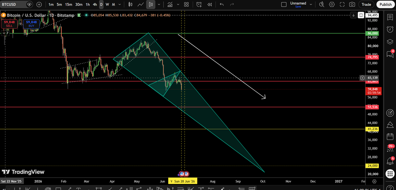The image size is (396, 190).
Task: Start bar Replay mode
Action: [x=209, y=5]
